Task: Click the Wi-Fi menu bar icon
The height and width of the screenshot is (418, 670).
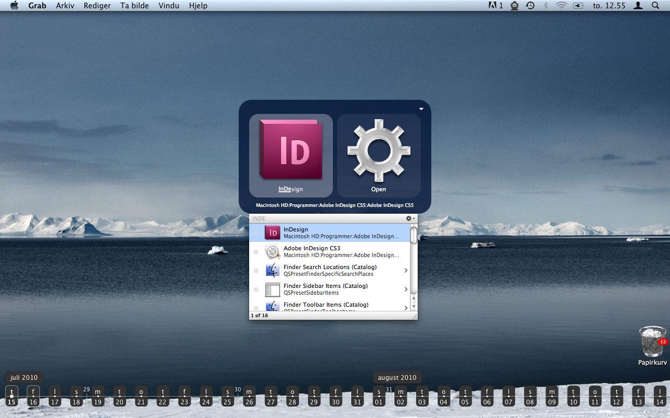Action: [x=562, y=6]
